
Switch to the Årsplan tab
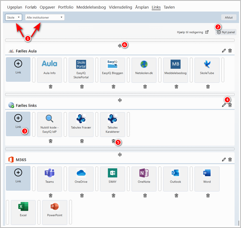(142, 7)
